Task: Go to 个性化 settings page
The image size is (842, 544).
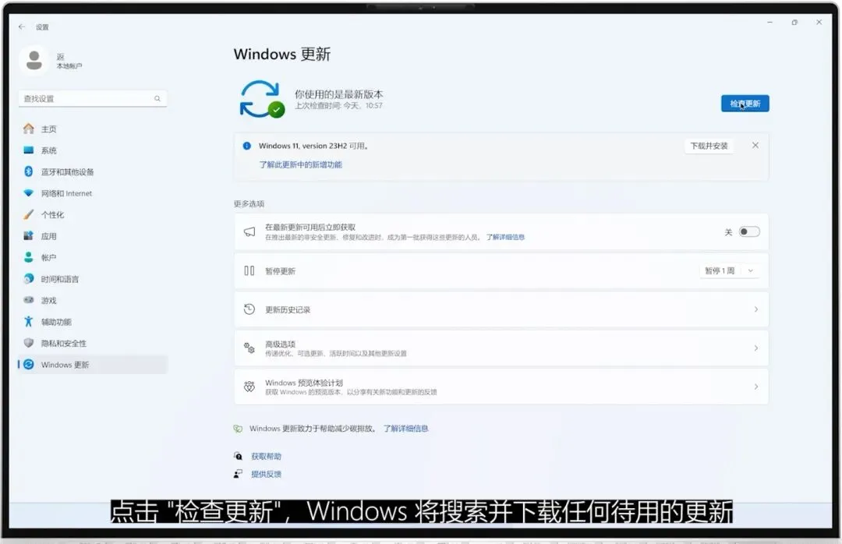Action: coord(53,215)
